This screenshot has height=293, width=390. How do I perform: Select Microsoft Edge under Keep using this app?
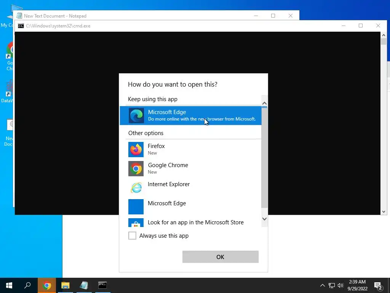pyautogui.click(x=190, y=115)
